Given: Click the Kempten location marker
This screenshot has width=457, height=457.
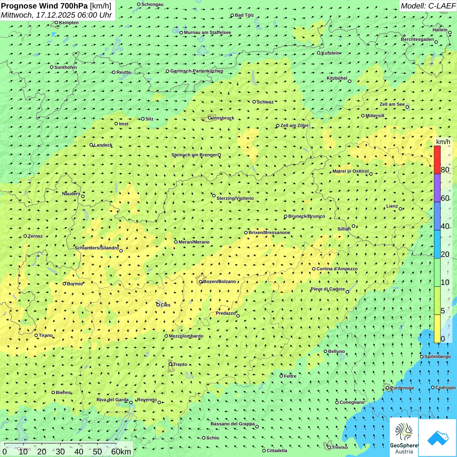Looking at the screenshot, I should click(x=56, y=23).
